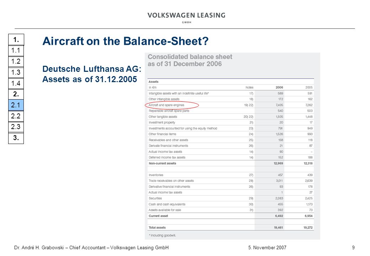
Task: Jump to section 1.2
Action: 16,62
